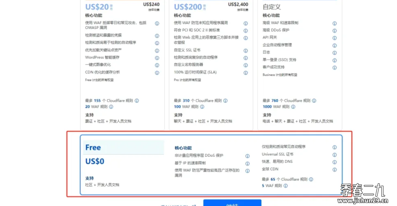Click the Business 计划的所有权益 text

click(x=280, y=75)
